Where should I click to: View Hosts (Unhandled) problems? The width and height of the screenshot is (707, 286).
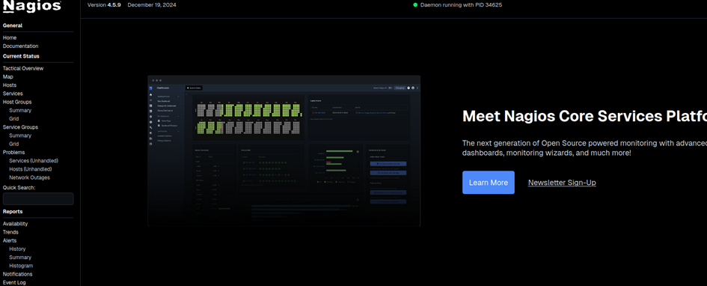click(30, 169)
